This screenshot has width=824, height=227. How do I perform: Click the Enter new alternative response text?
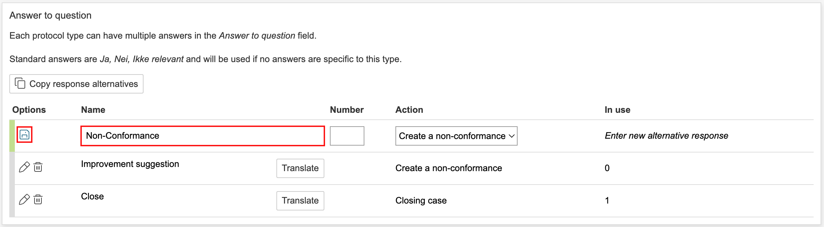(x=666, y=136)
